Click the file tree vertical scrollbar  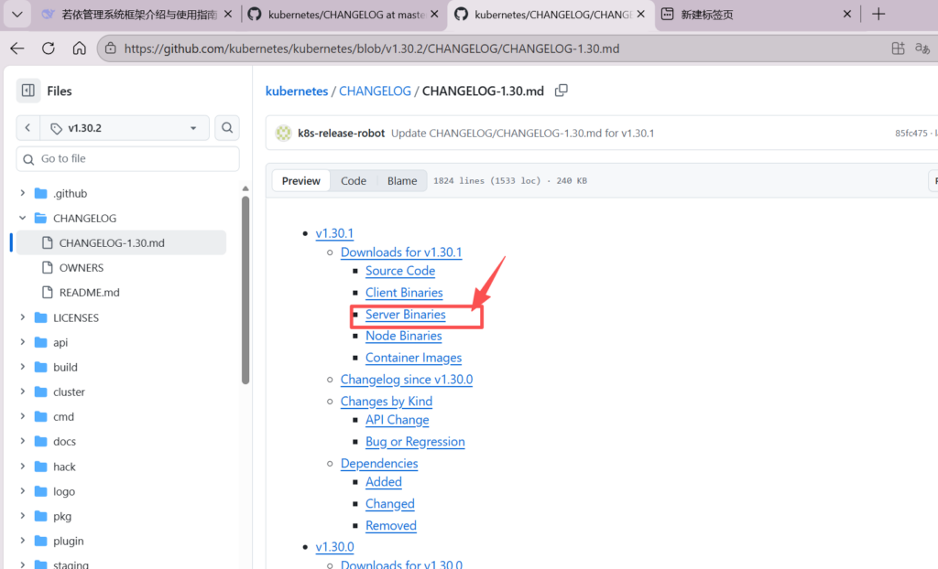(x=245, y=293)
